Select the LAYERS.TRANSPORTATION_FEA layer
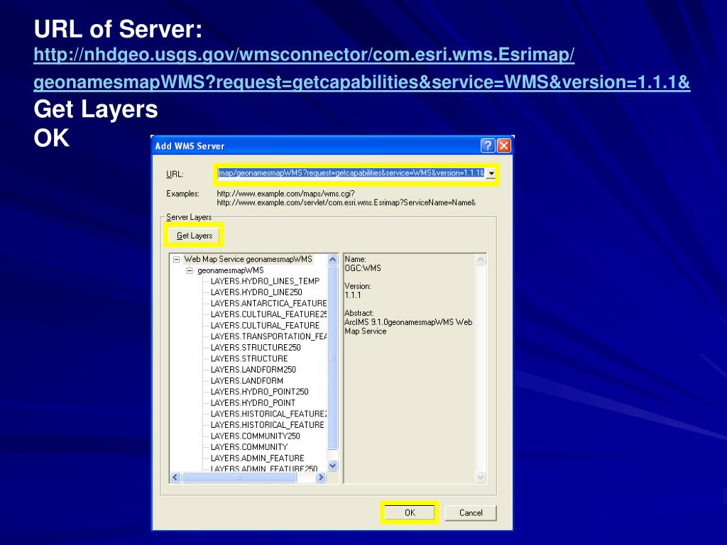 click(268, 336)
